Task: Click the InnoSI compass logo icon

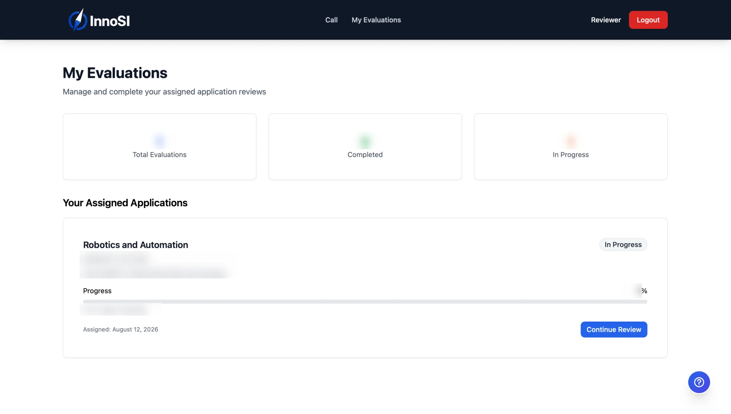Action: (x=78, y=20)
